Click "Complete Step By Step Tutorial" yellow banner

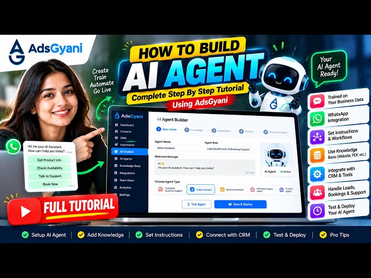click(x=187, y=93)
